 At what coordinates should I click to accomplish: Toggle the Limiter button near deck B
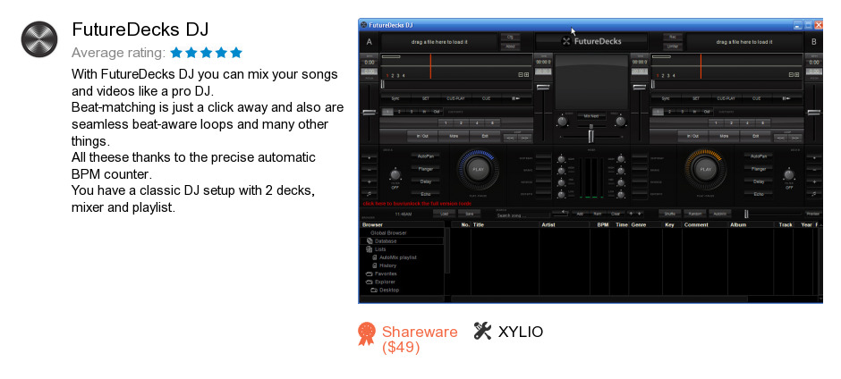pyautogui.click(x=673, y=46)
